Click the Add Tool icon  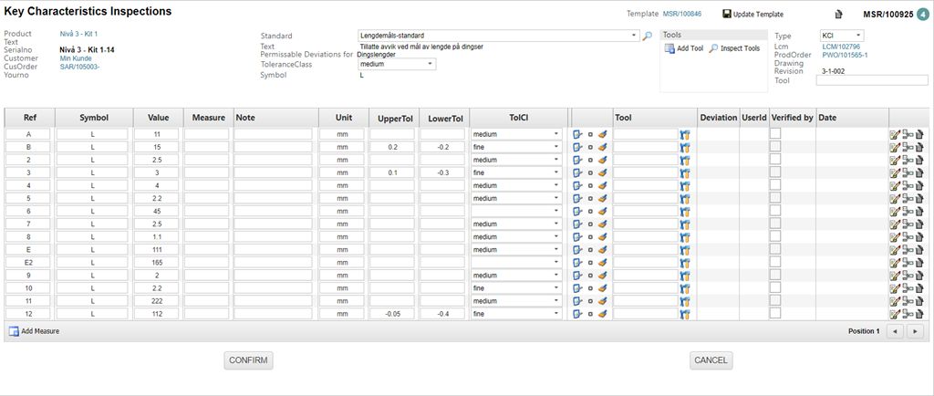(x=669, y=48)
